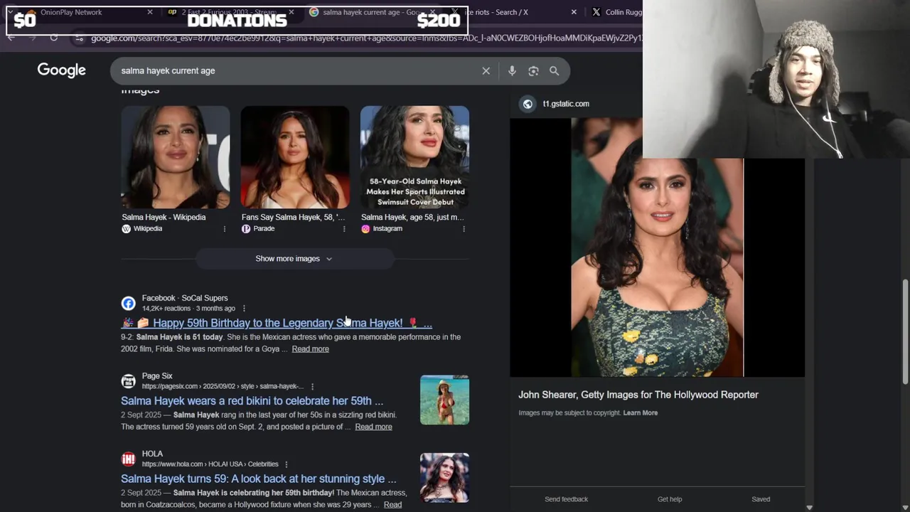This screenshot has width=910, height=512.
Task: Open three-dot menu for Instagram image
Action: pyautogui.click(x=464, y=229)
